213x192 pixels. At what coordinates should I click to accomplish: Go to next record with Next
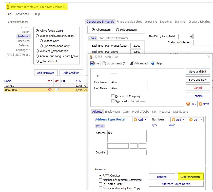click(x=204, y=104)
